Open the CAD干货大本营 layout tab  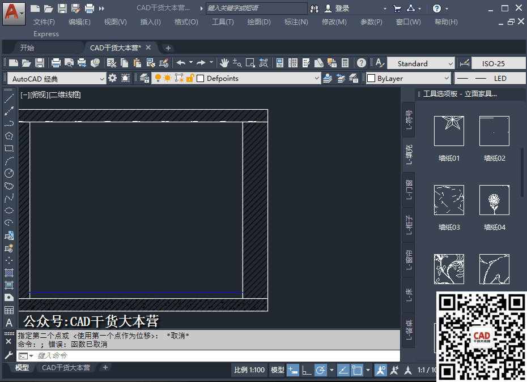coord(66,367)
